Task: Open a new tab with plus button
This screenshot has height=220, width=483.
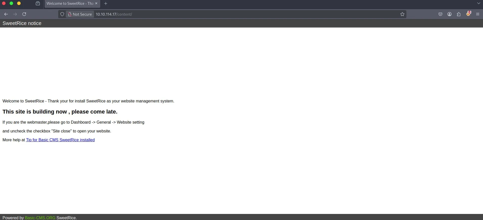Action: (x=106, y=4)
